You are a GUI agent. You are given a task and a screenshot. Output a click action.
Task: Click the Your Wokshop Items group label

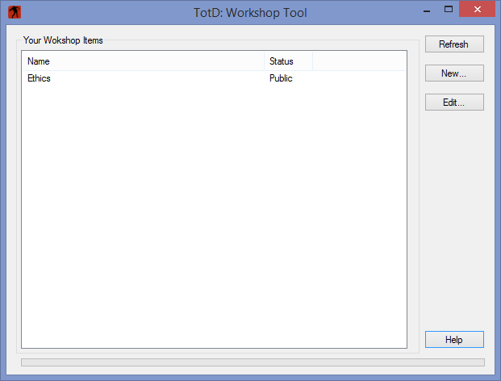tap(63, 40)
